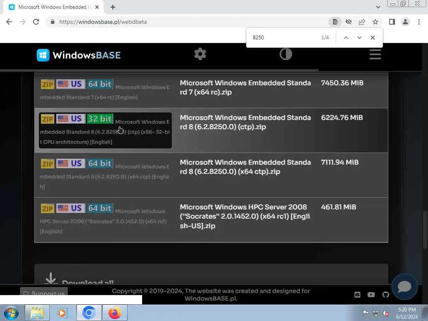Open Microsoft Windows Embedded Standard 7 (x64 rc).zip link

[245, 87]
